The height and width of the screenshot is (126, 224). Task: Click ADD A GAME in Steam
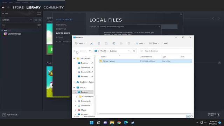[x=10, y=115]
